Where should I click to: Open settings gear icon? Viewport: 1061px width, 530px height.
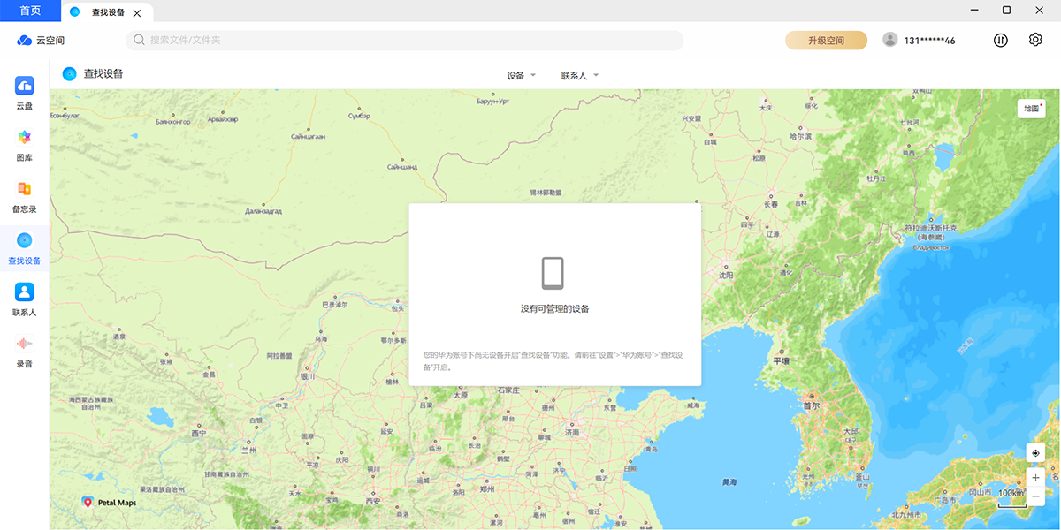coord(1035,40)
